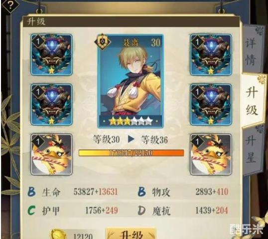
Task: Select top-right blue demon mask material
Action: click(x=211, y=54)
